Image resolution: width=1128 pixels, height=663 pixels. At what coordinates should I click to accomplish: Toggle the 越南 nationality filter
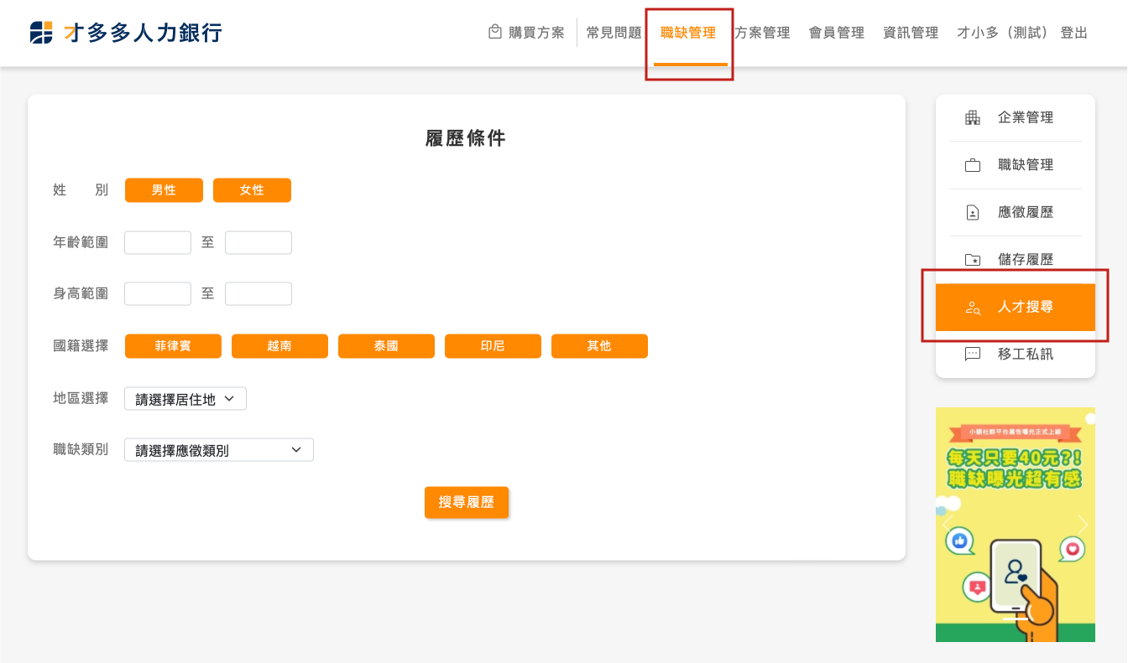(279, 346)
